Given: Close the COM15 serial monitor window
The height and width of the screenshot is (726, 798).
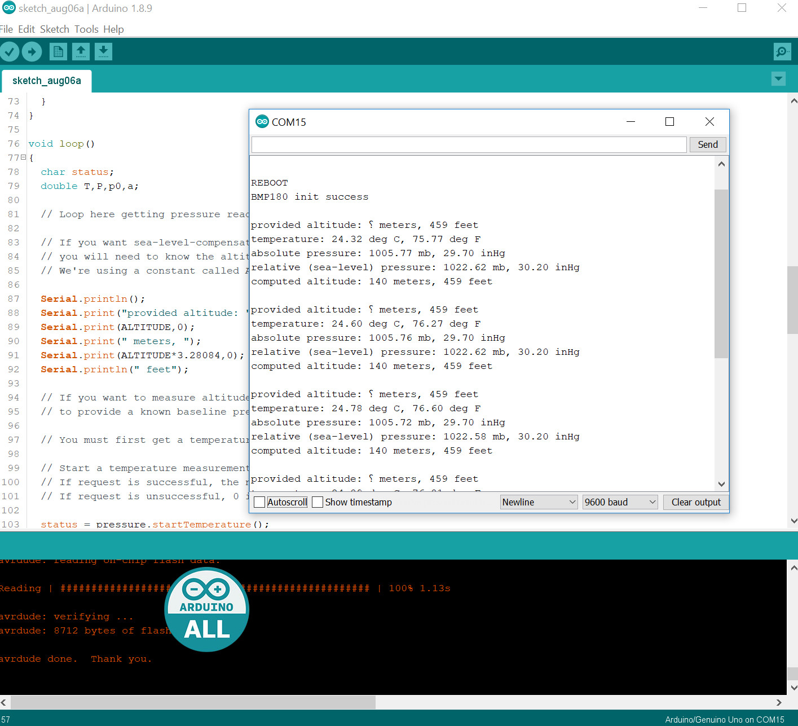Looking at the screenshot, I should pyautogui.click(x=709, y=121).
